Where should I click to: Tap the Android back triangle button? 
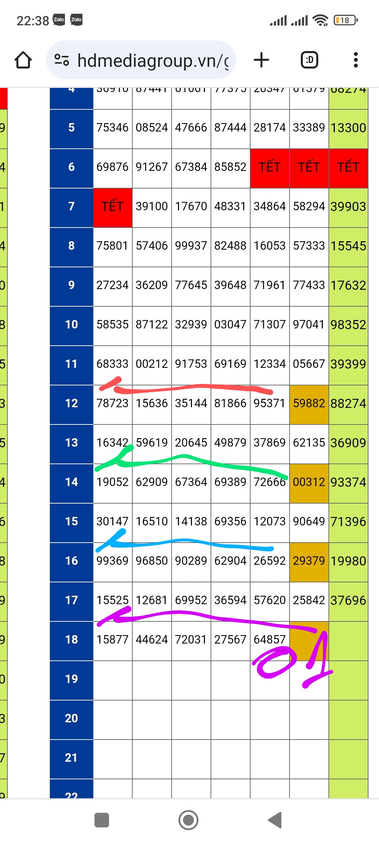[x=275, y=820]
